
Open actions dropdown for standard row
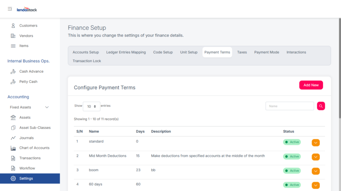pyautogui.click(x=315, y=143)
